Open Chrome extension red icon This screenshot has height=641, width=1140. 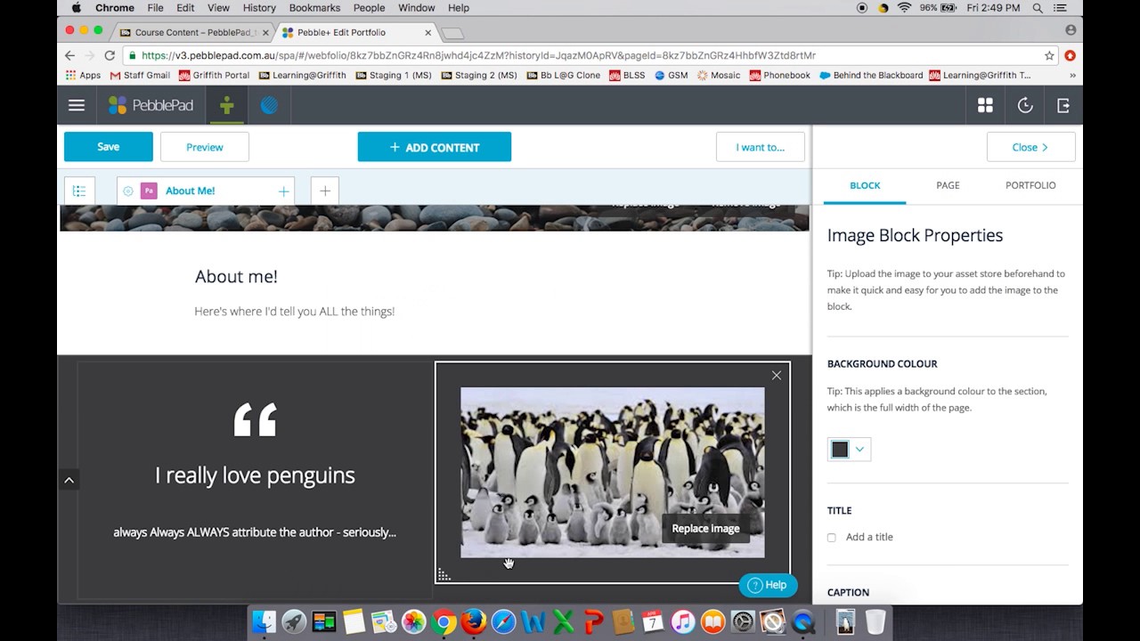(x=1070, y=55)
